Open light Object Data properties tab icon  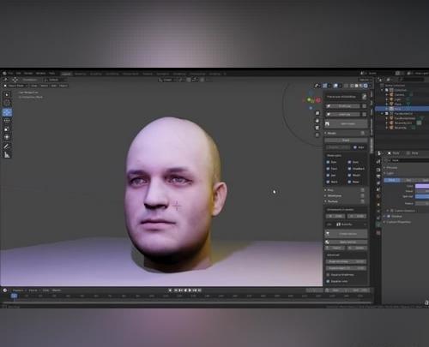[378, 225]
